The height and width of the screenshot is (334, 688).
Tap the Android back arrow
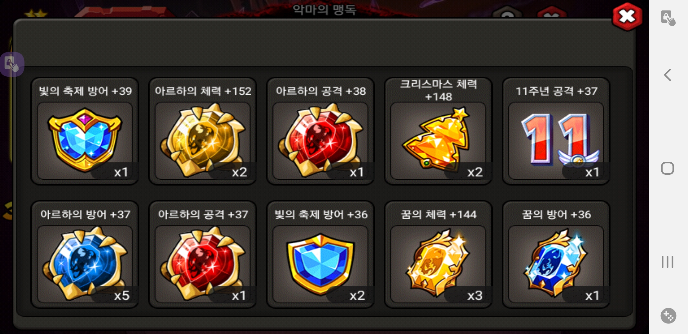(668, 75)
